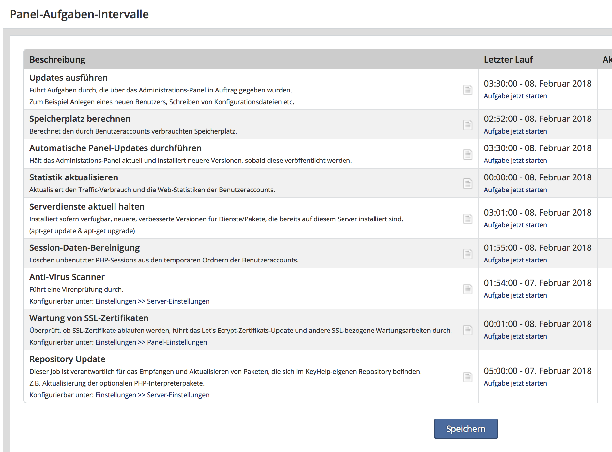Start the Updates ausführen task now
Viewport: 612px width, 452px height.
click(515, 96)
